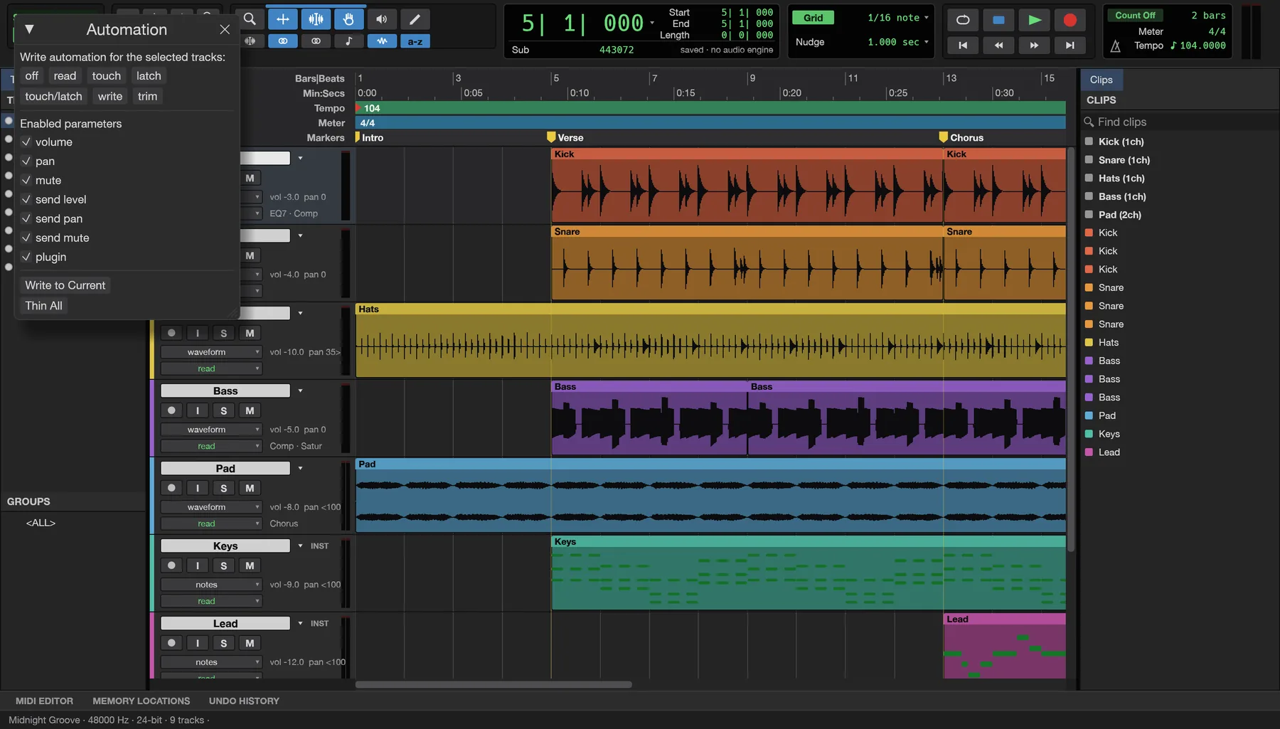Toggle the metronome click icon
1280x729 pixels.
tap(1116, 46)
